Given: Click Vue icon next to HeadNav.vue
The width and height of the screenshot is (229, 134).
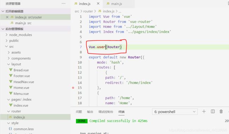Looking at the screenshot, I should coord(11,82).
